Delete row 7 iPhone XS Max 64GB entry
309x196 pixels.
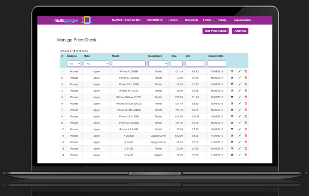[x=246, y=110]
